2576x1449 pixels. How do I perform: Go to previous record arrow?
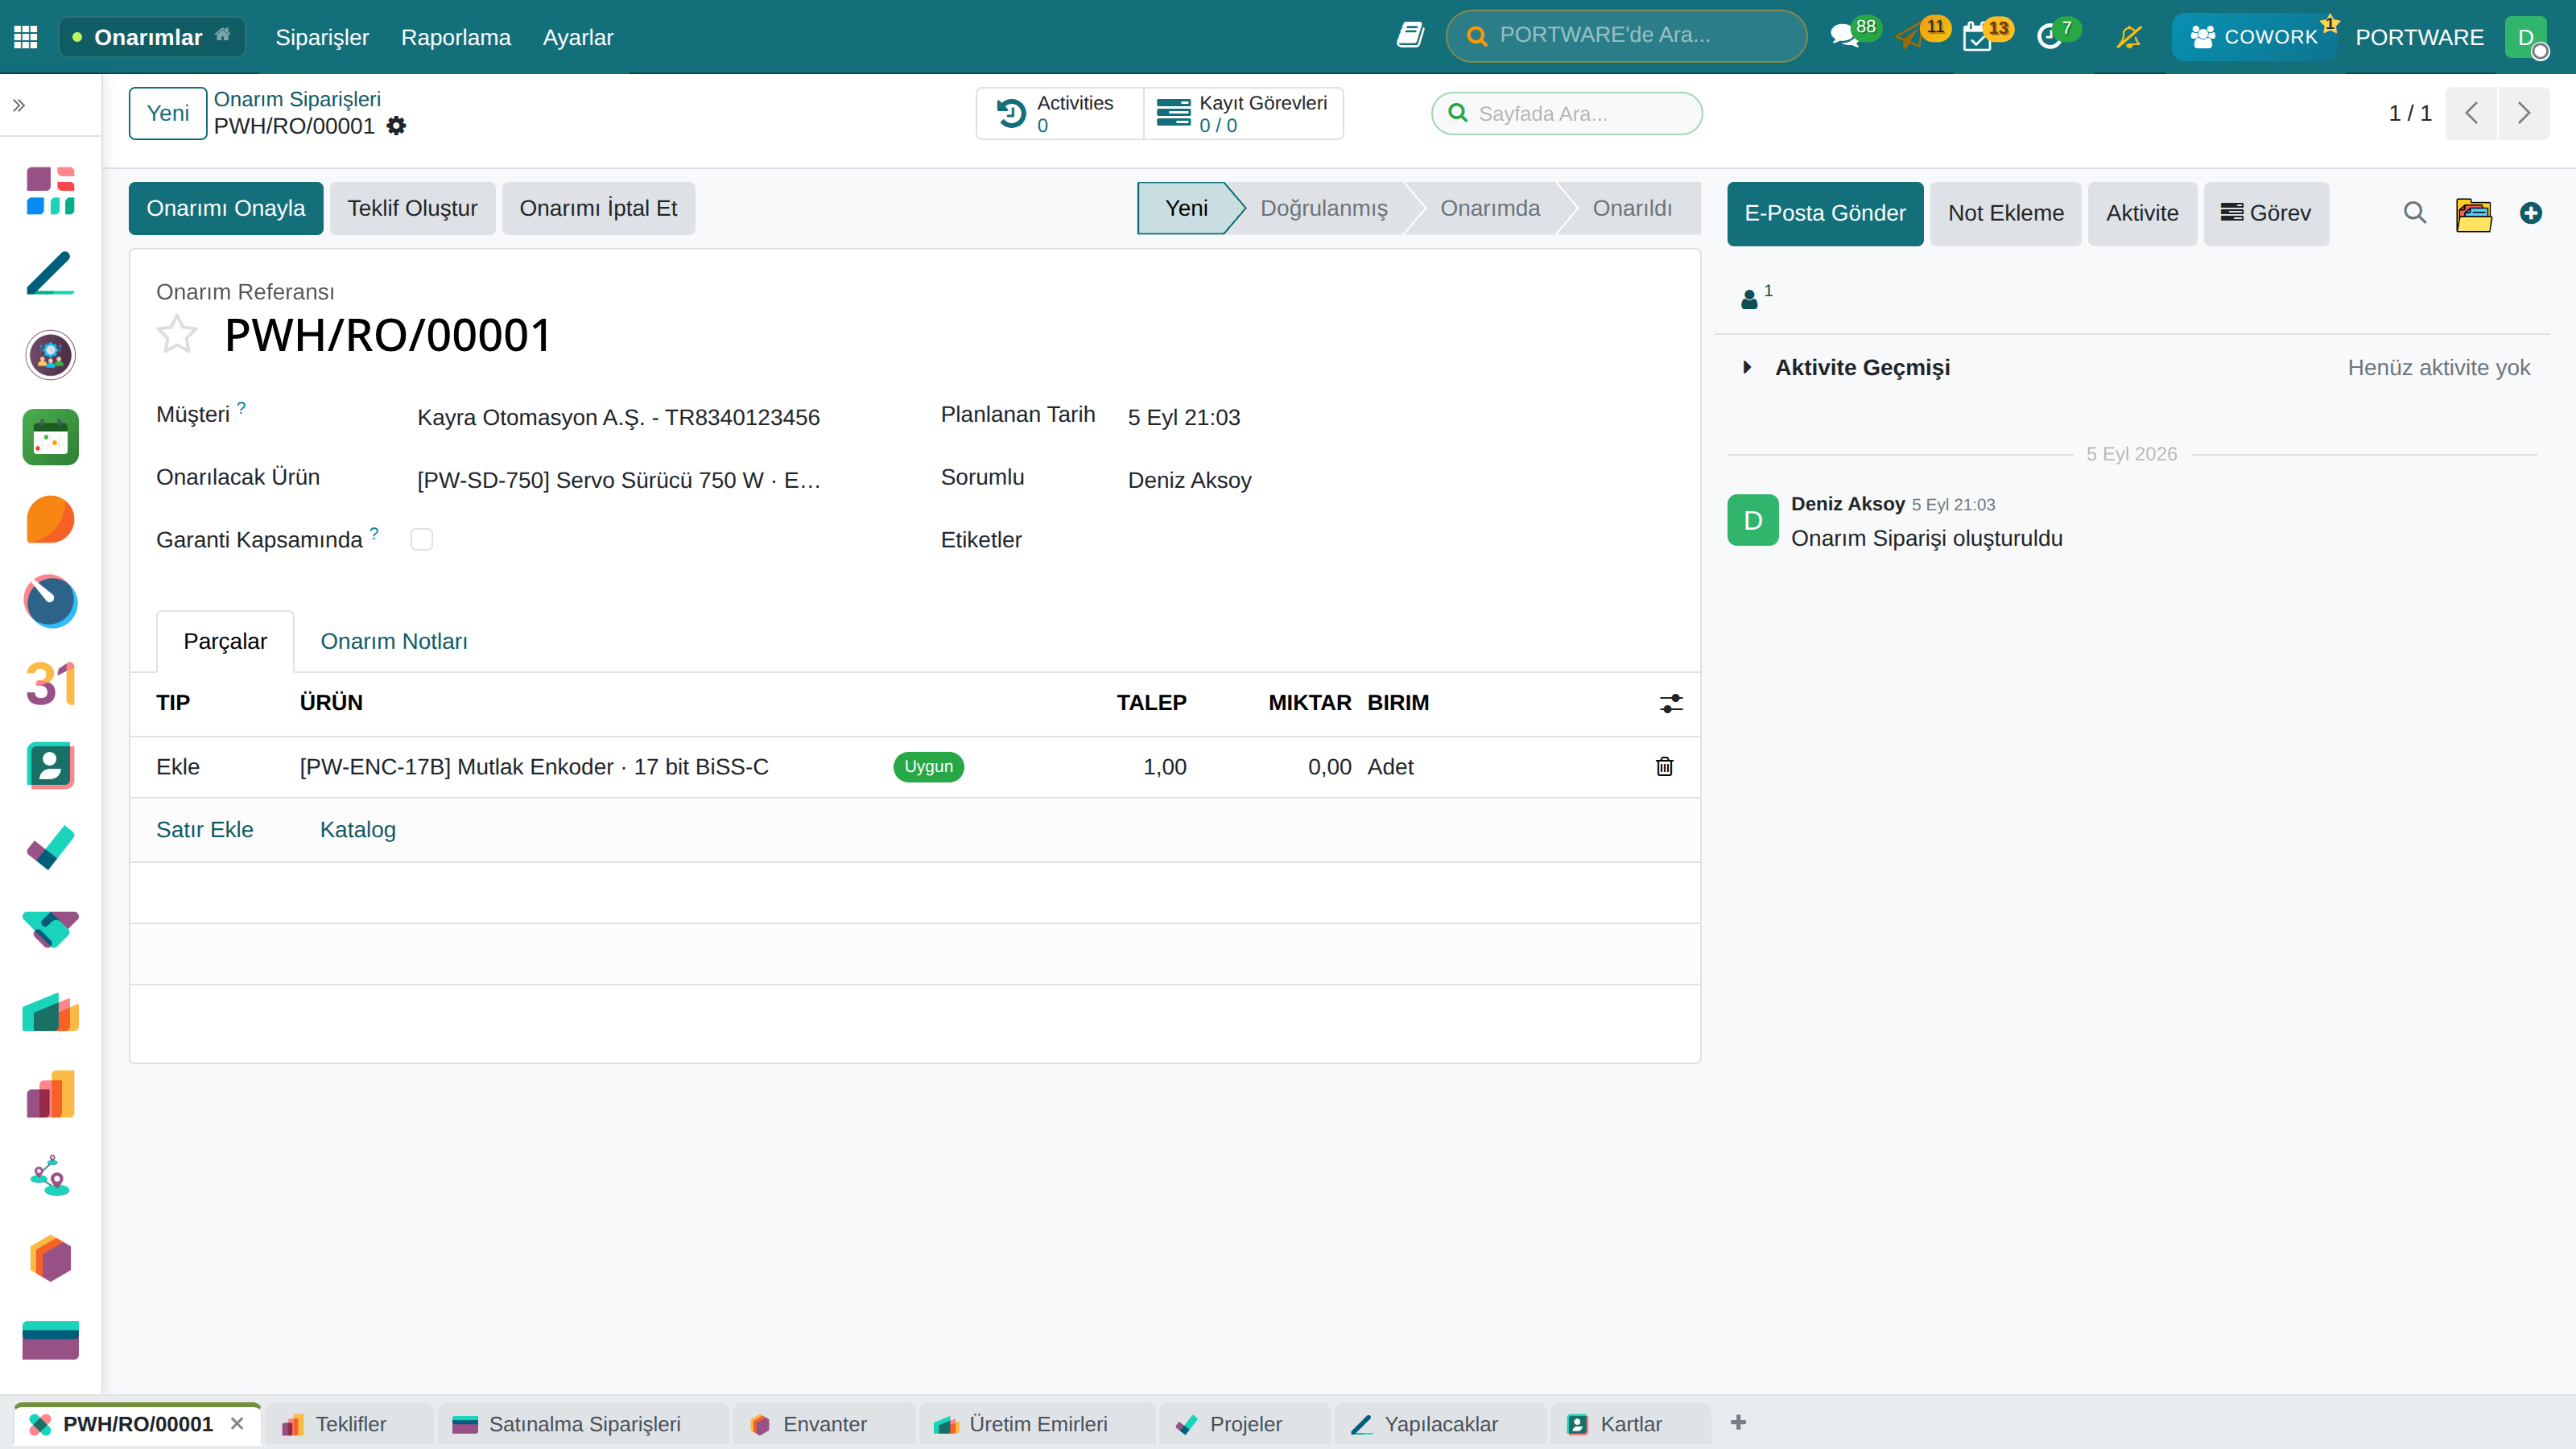[2472, 113]
